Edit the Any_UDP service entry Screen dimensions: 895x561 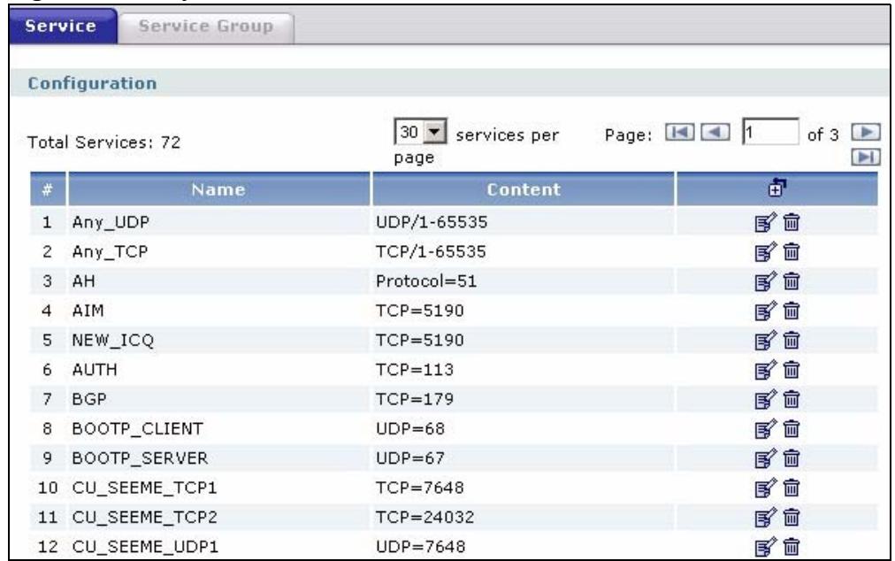pyautogui.click(x=765, y=222)
